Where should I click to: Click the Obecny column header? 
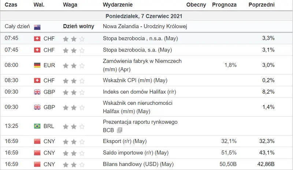point(196,5)
